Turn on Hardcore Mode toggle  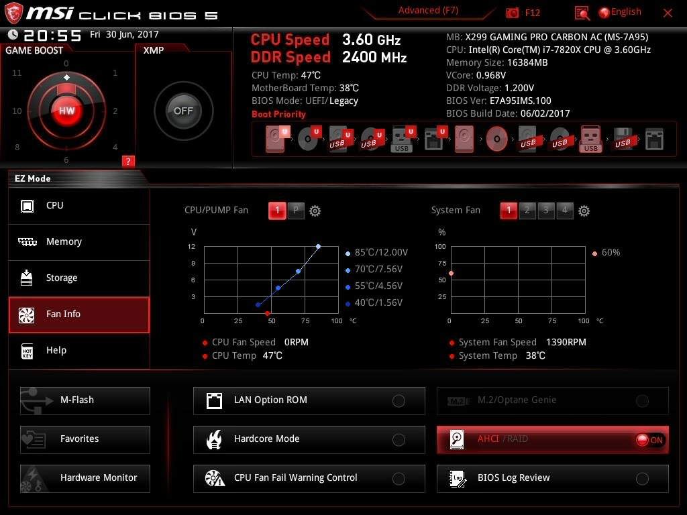(399, 440)
